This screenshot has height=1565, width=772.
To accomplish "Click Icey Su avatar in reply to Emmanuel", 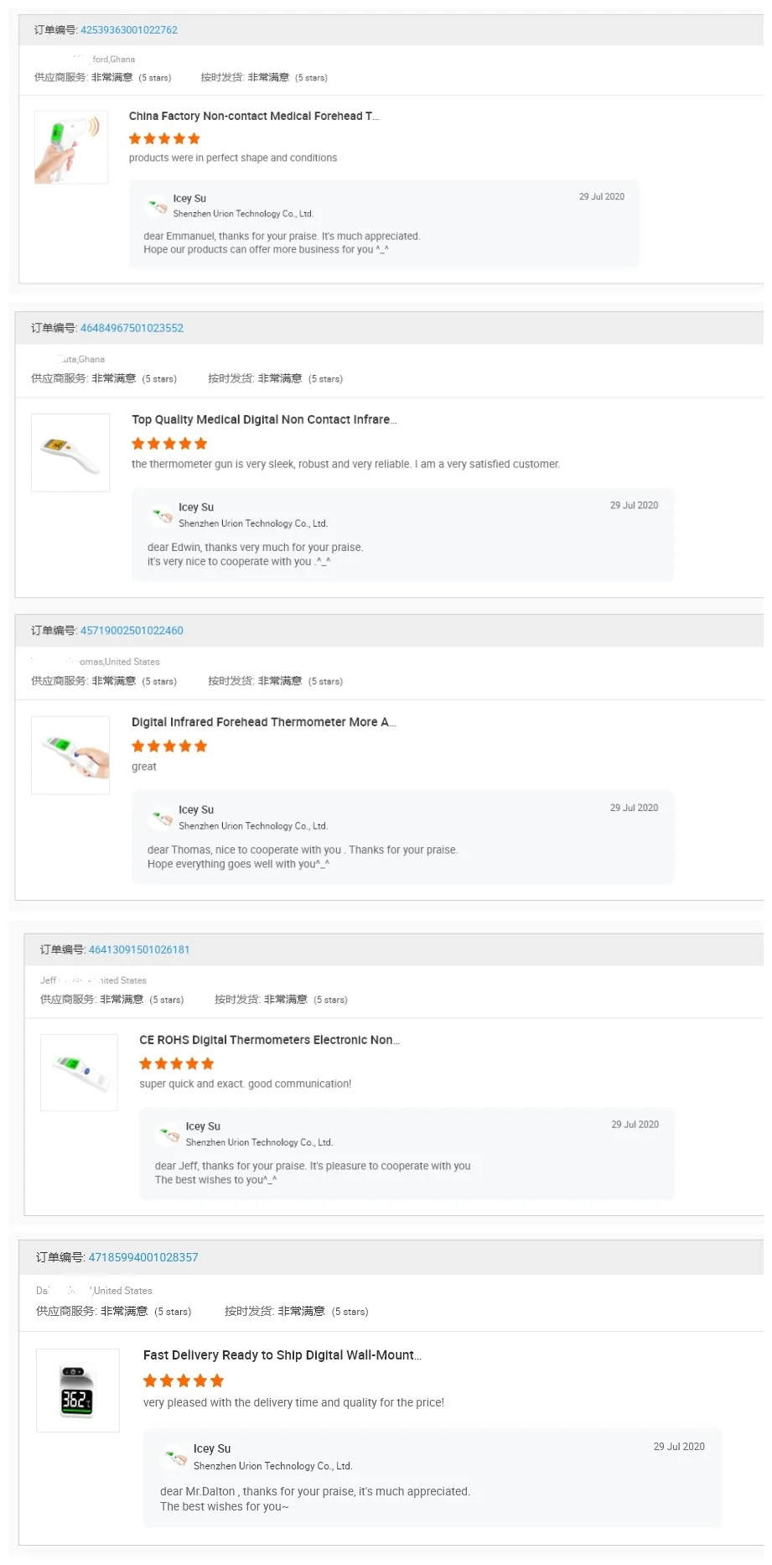I will (x=157, y=205).
